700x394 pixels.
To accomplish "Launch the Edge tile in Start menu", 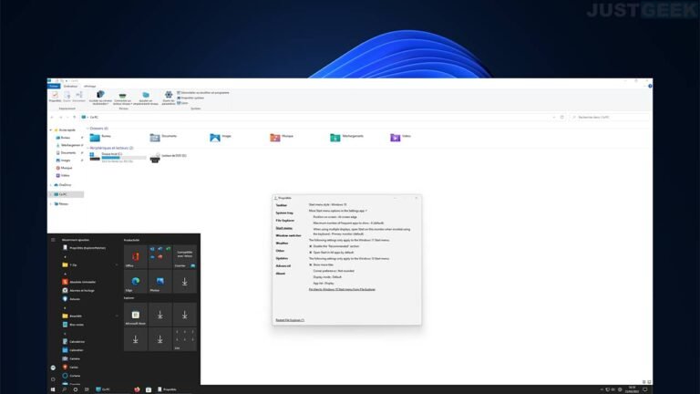I will [135, 282].
